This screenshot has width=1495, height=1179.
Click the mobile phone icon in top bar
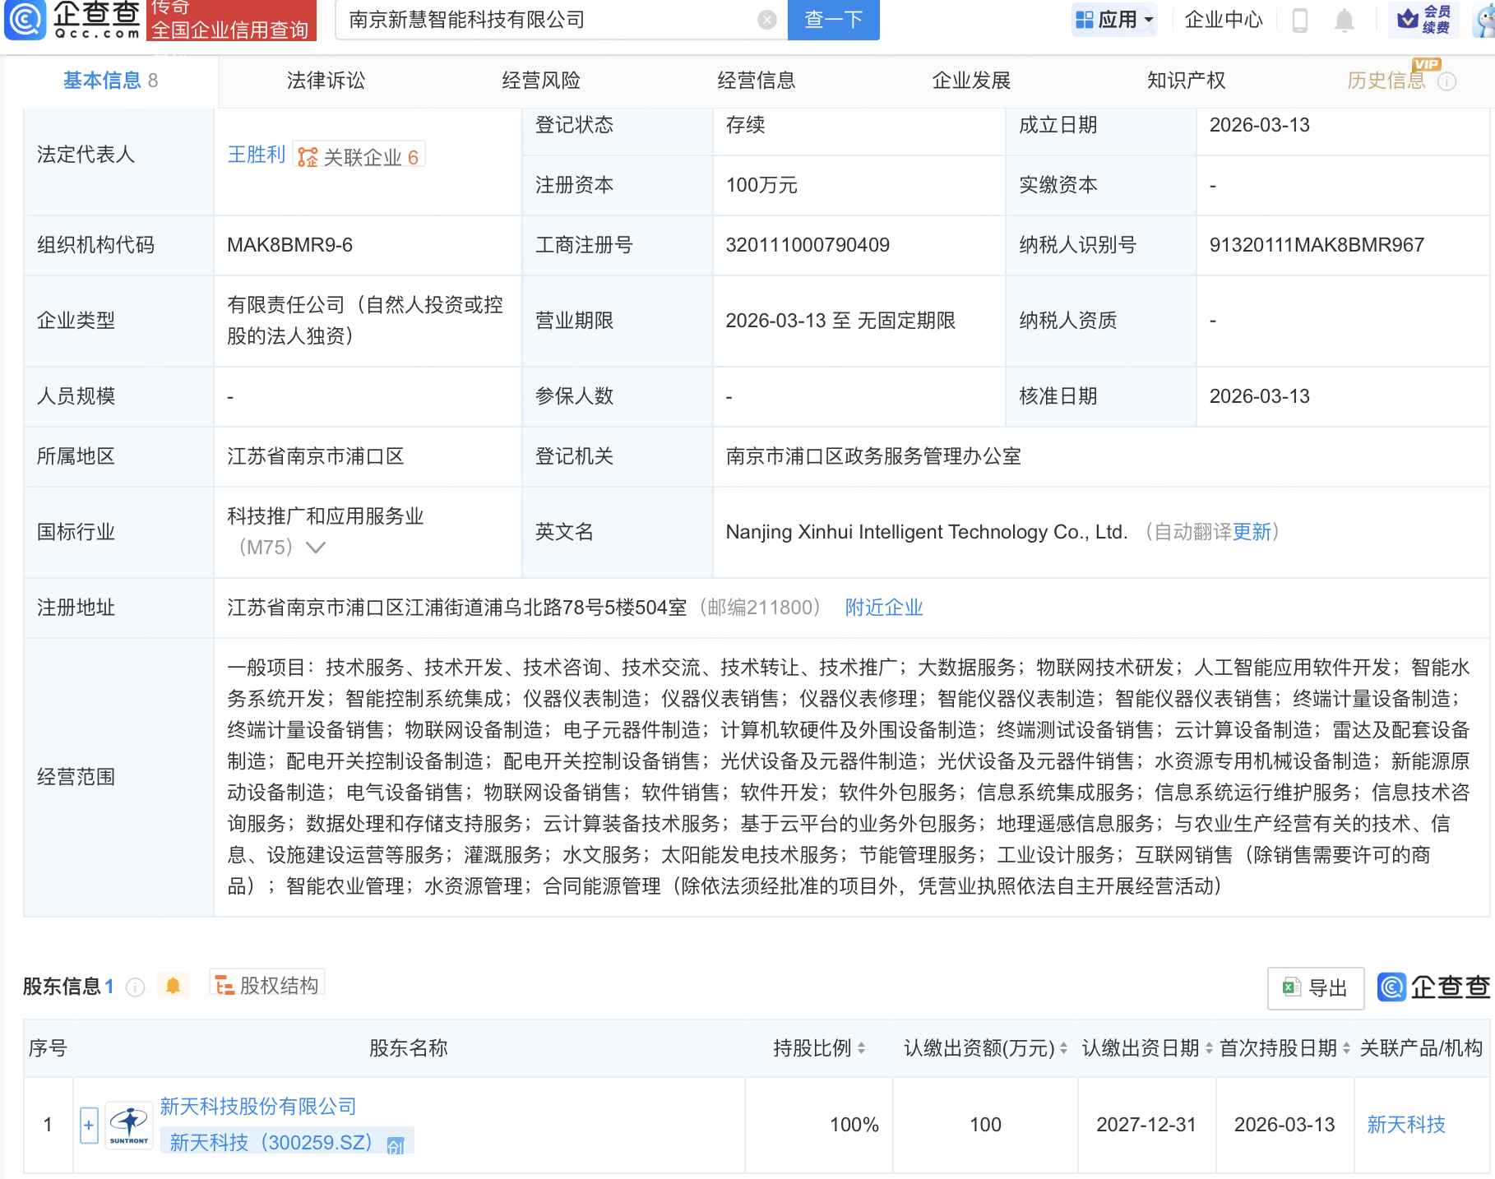(1301, 21)
